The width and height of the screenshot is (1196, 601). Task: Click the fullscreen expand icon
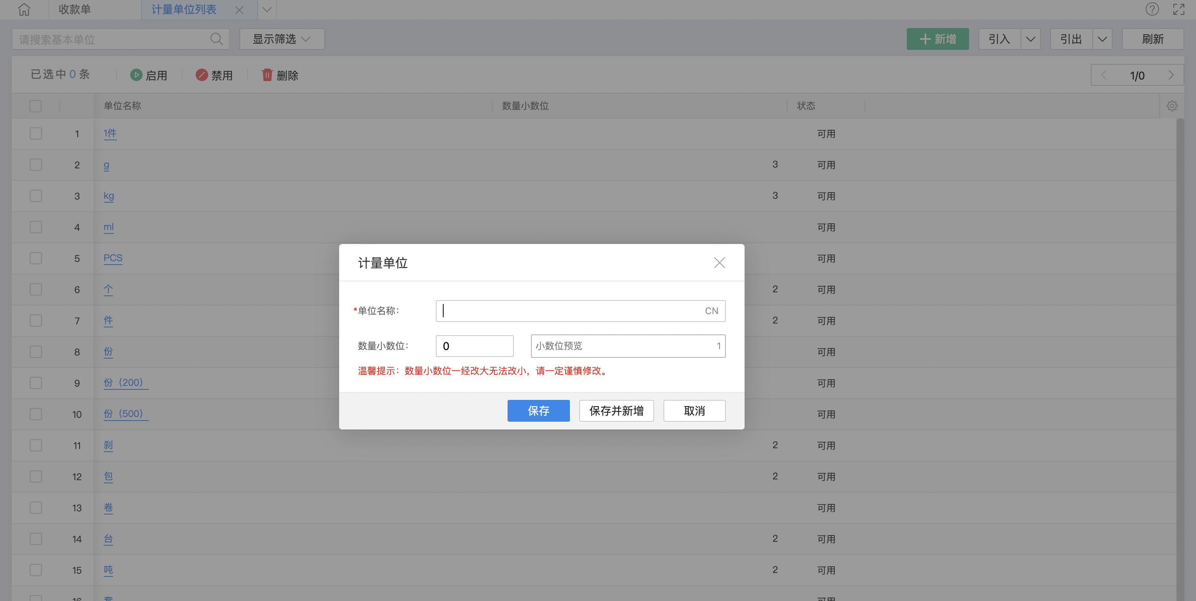1178,9
